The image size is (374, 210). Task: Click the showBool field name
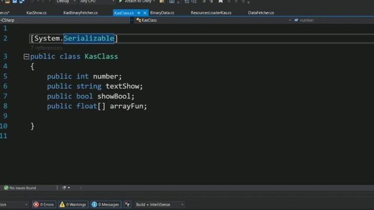point(114,96)
